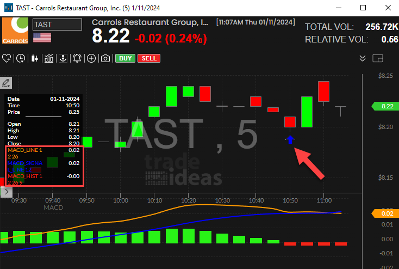Click the RELATIVE VOL value 0.56
The image size is (399, 269).
(390, 39)
